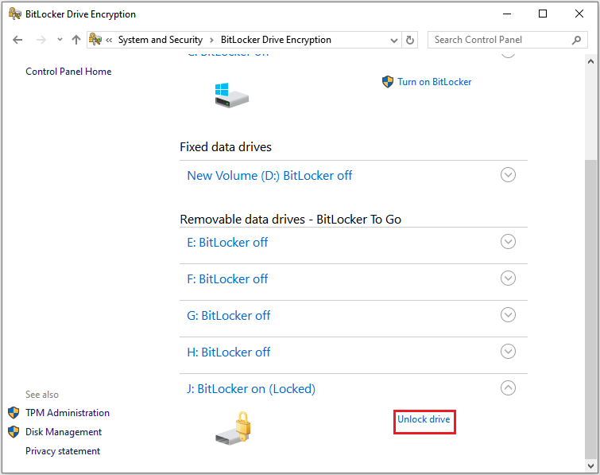Open New Volume (D:) BitLocker off
The image size is (600, 475).
pos(269,176)
